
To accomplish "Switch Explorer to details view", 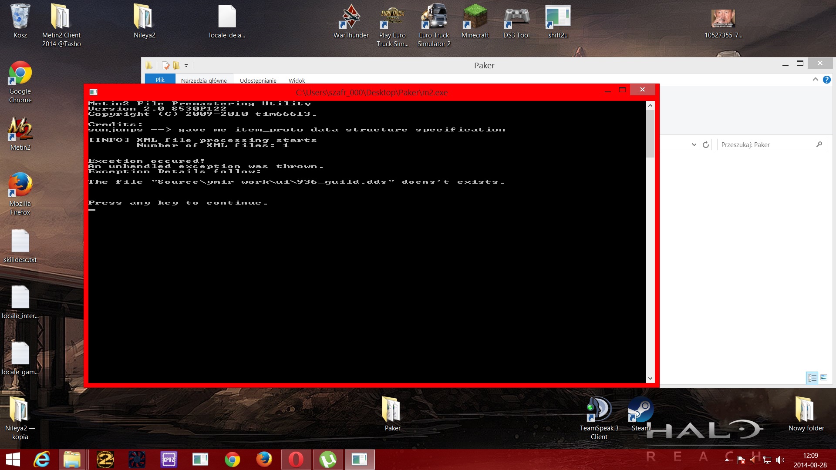I will click(812, 378).
